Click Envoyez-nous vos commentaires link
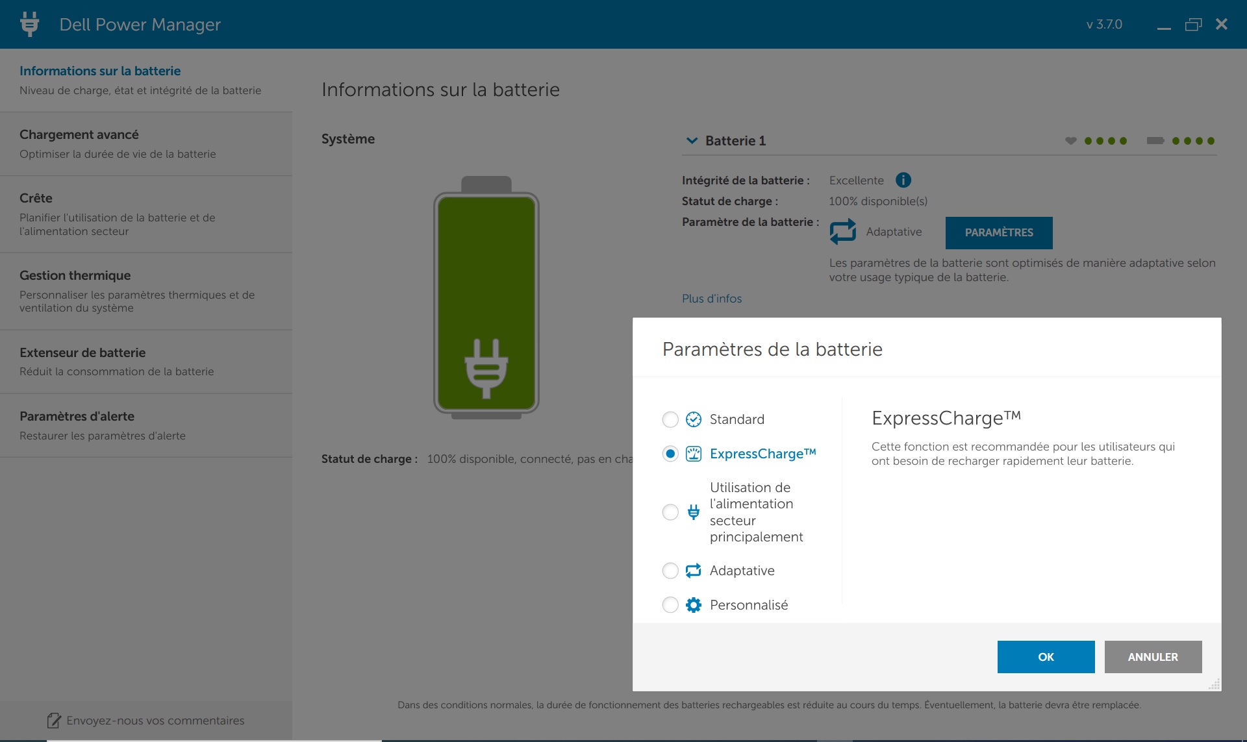This screenshot has height=742, width=1247. (155, 721)
